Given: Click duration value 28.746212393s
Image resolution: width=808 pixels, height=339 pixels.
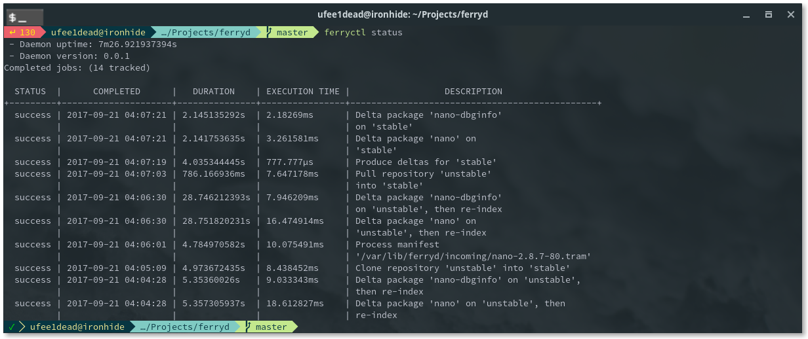Looking at the screenshot, I should 216,197.
